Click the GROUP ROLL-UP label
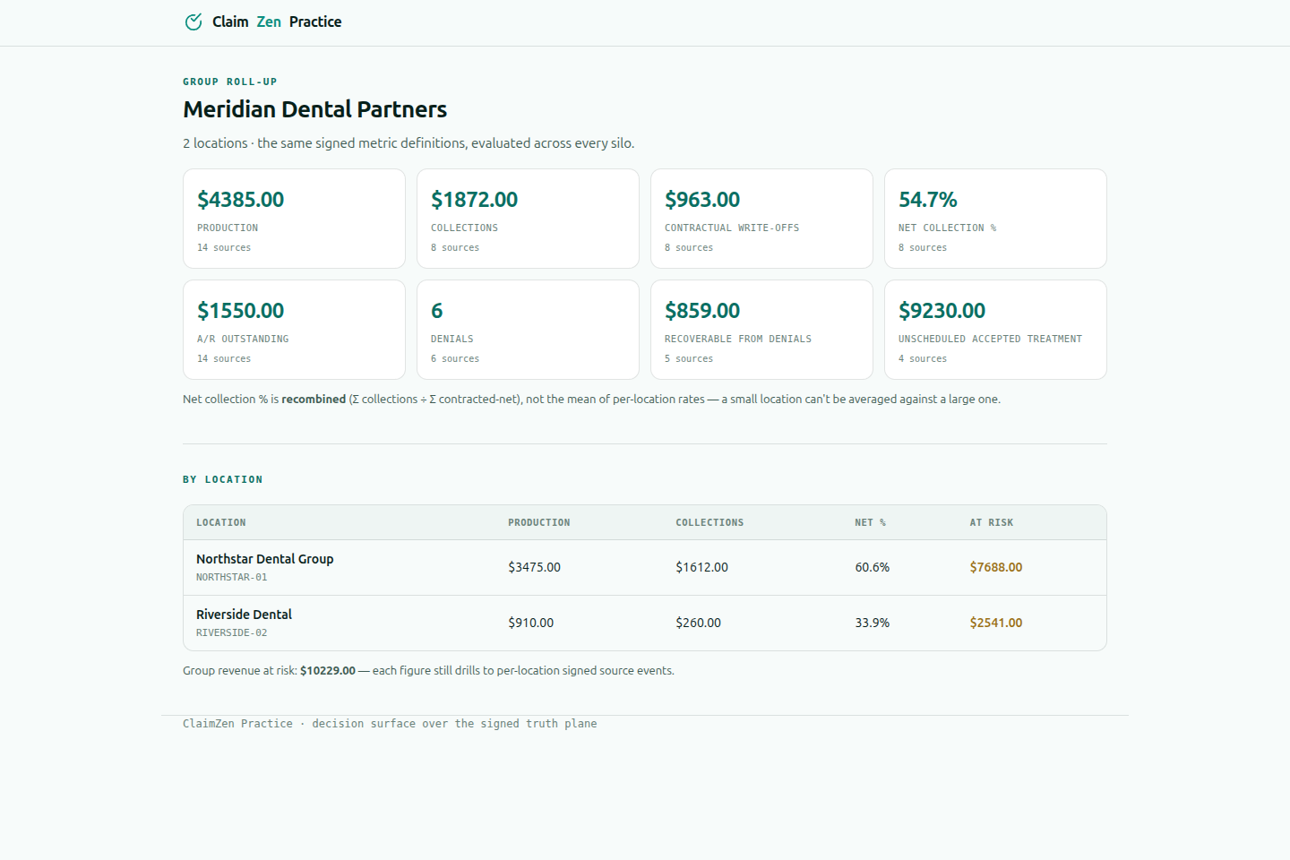1290x860 pixels. [x=229, y=82]
